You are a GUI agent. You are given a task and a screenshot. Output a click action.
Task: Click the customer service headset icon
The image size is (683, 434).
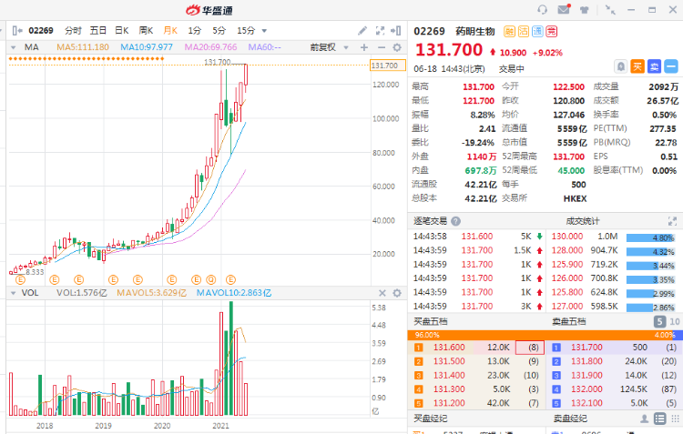point(543,10)
